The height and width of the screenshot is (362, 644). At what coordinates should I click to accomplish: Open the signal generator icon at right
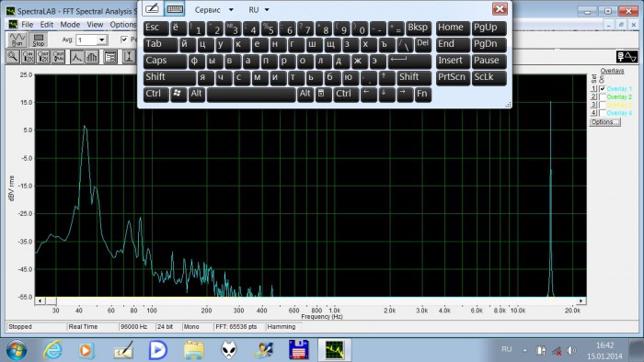(x=627, y=57)
